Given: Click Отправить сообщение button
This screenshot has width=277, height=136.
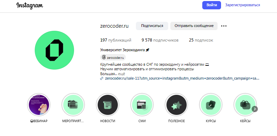Looking at the screenshot, I should pos(194,26).
